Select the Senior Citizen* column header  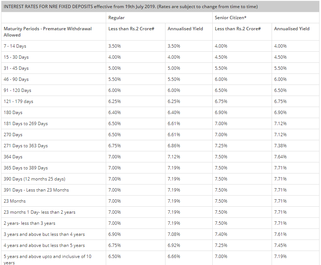pos(230,18)
